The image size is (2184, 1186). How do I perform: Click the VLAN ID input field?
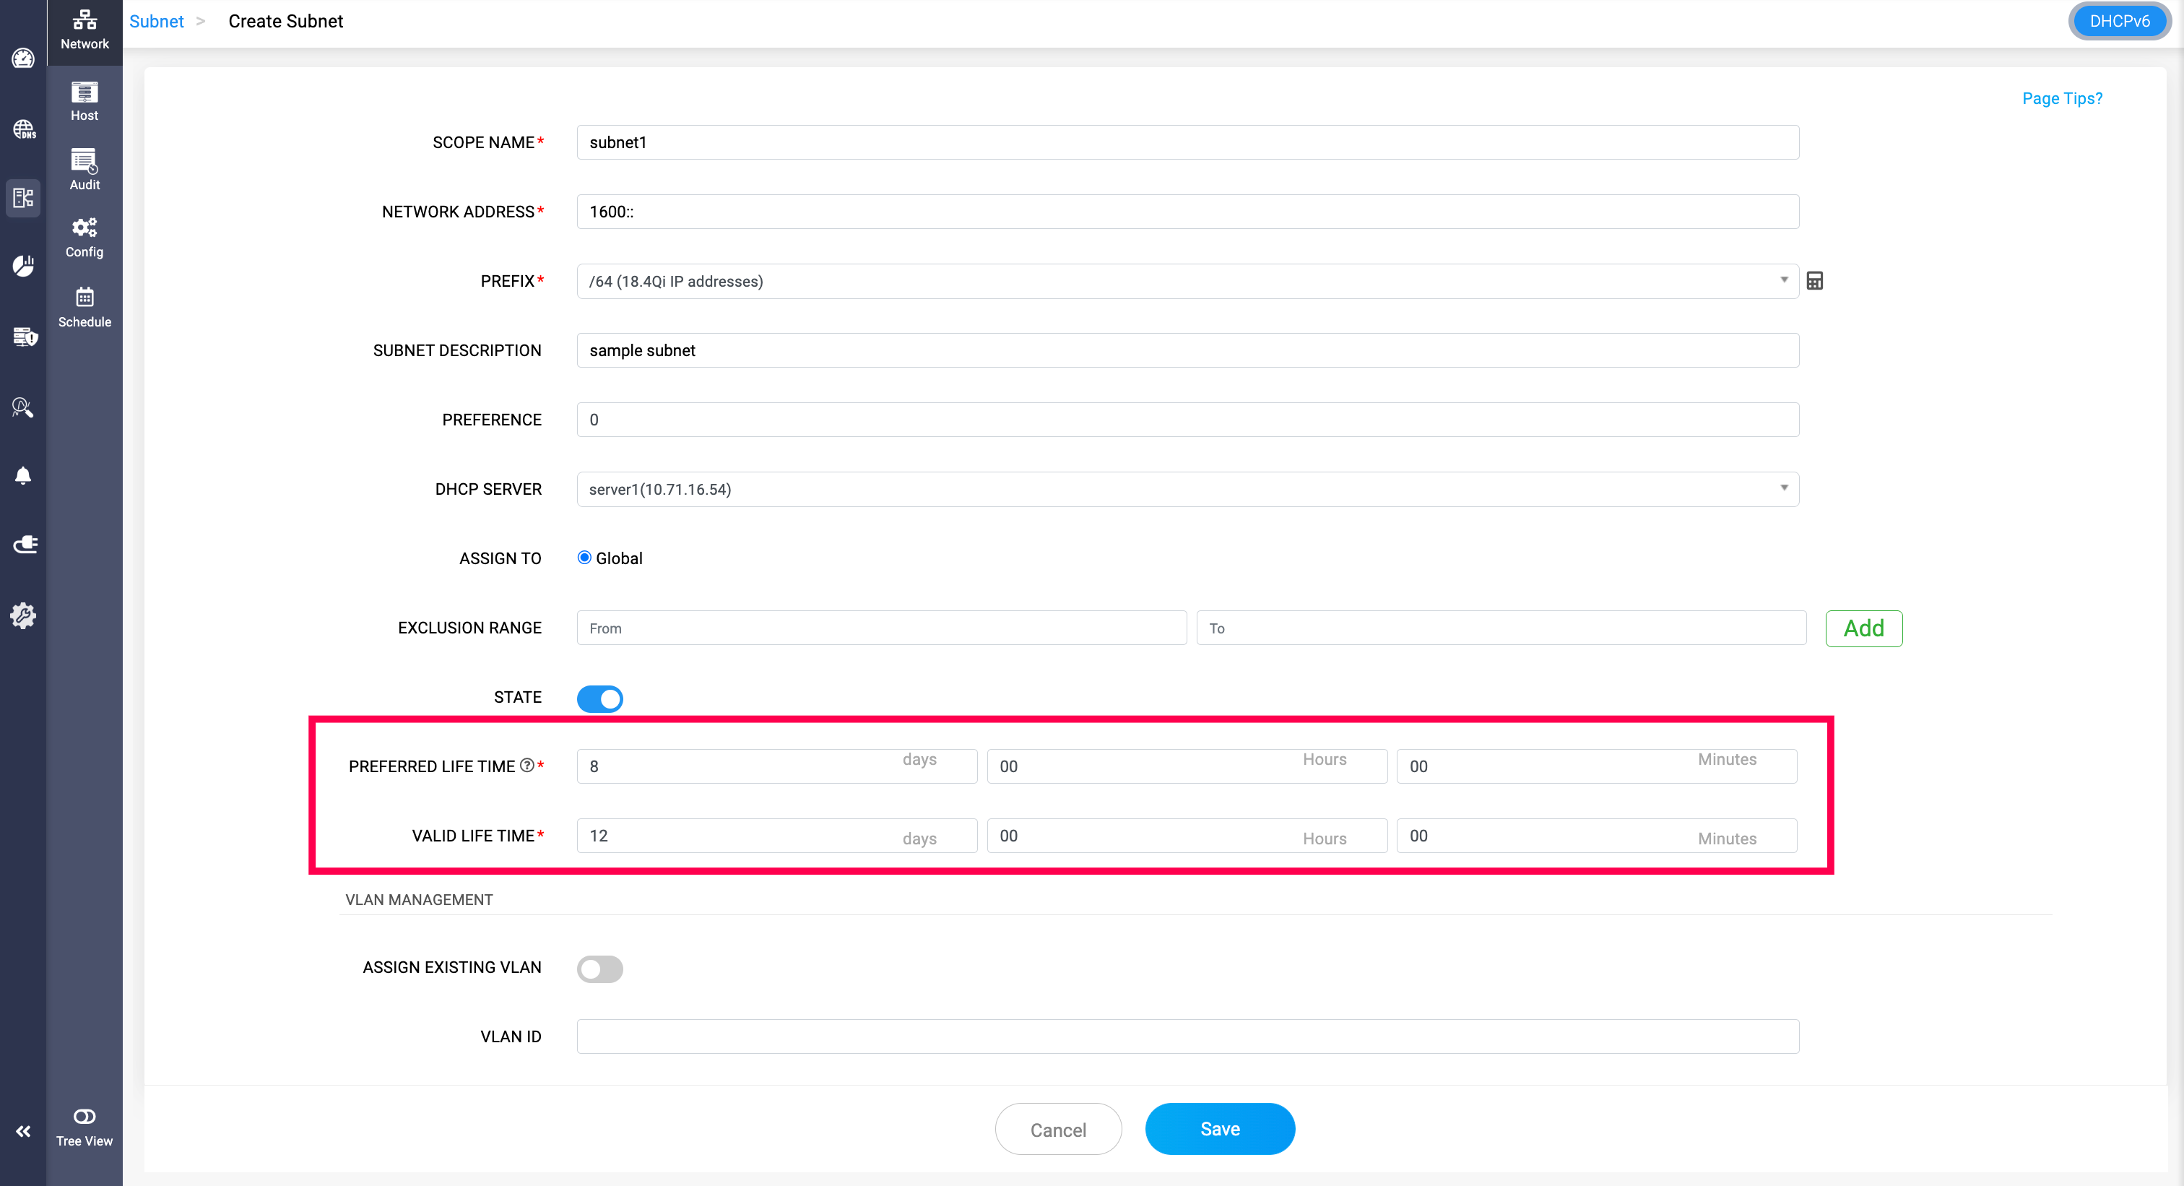coord(1187,1036)
